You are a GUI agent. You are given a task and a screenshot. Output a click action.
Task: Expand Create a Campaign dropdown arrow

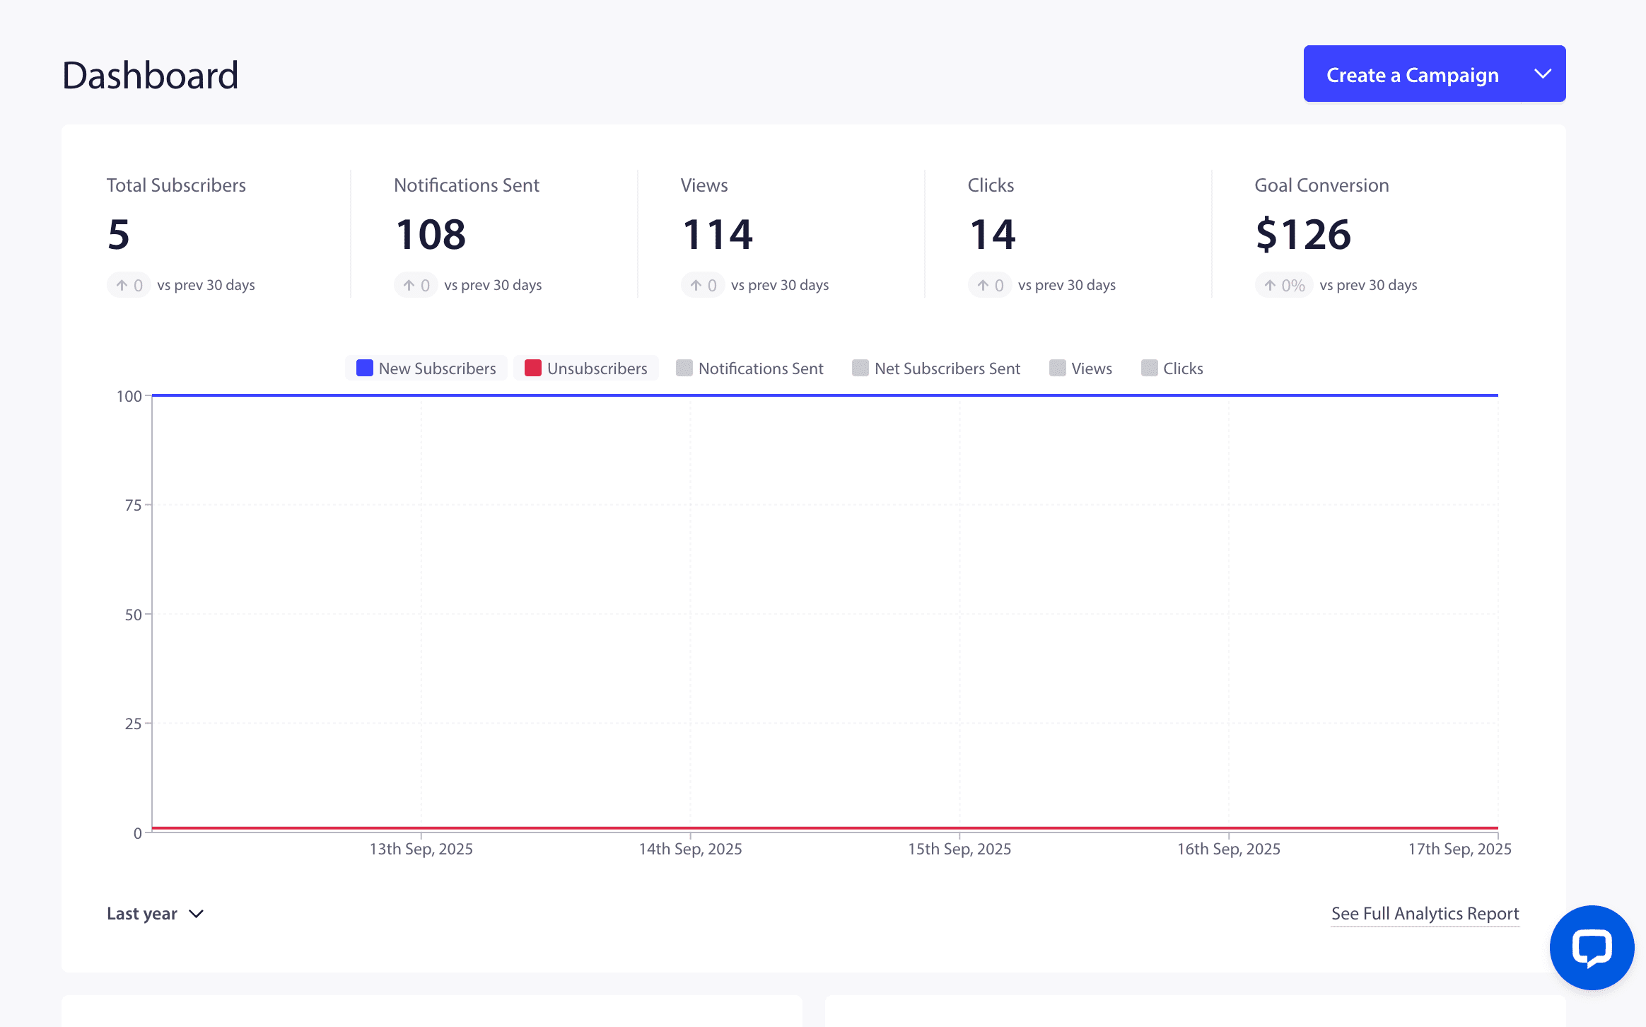(x=1543, y=74)
